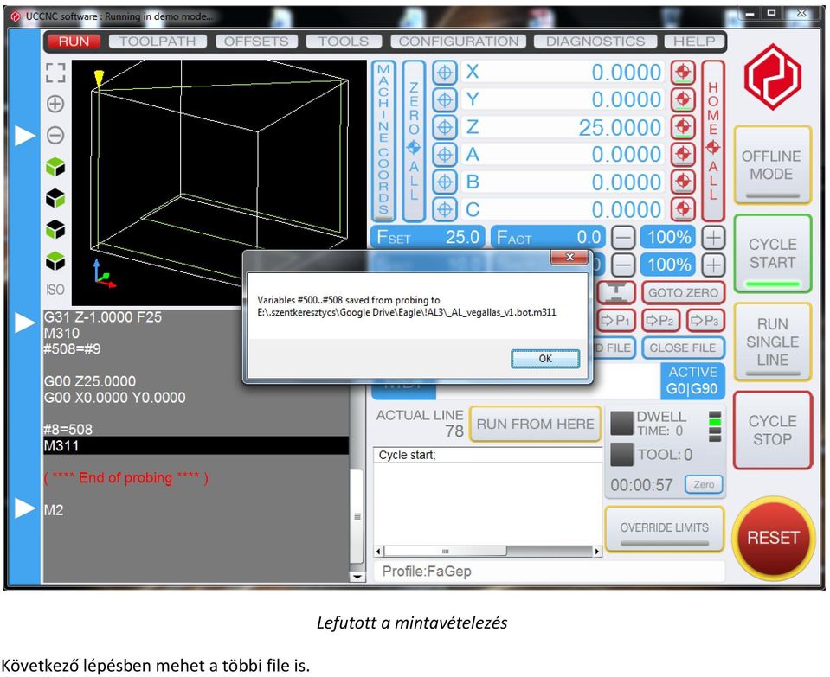This screenshot has height=677, width=830.
Task: Click the Fset 25.0 field
Action: [428, 238]
